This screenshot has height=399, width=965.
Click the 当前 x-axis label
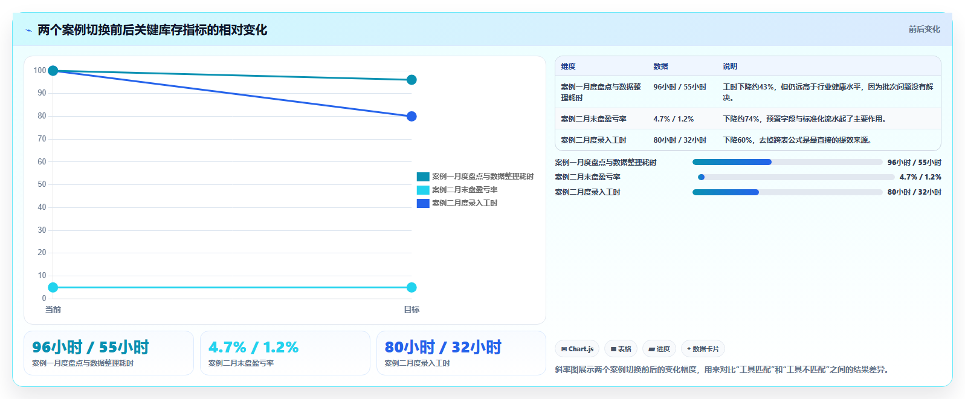click(x=53, y=310)
